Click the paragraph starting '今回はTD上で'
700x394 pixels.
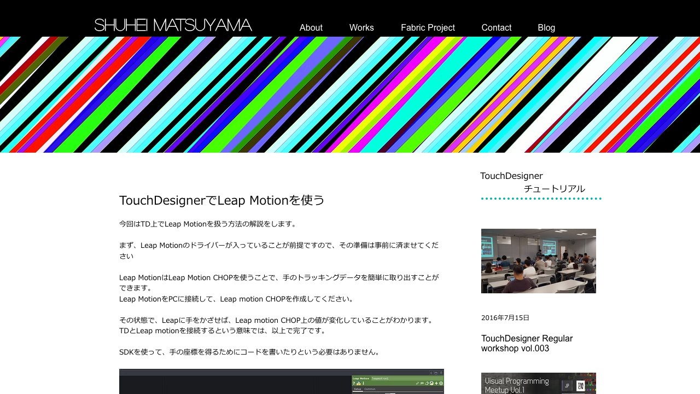[208, 224]
